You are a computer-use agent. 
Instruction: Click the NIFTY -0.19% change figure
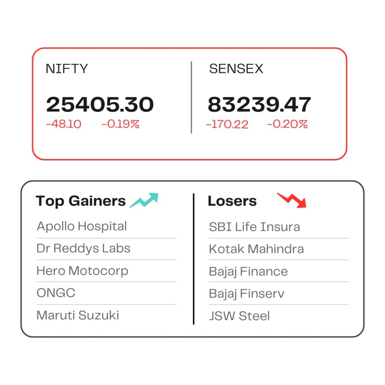[x=121, y=124]
